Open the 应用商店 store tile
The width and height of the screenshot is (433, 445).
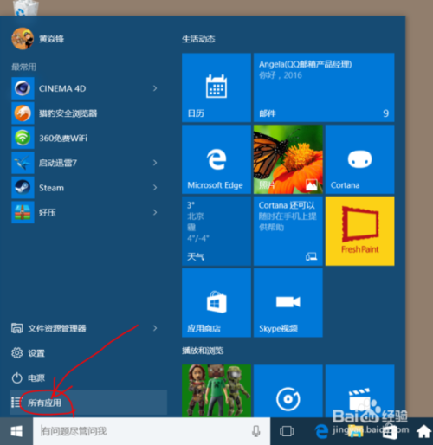tap(216, 303)
